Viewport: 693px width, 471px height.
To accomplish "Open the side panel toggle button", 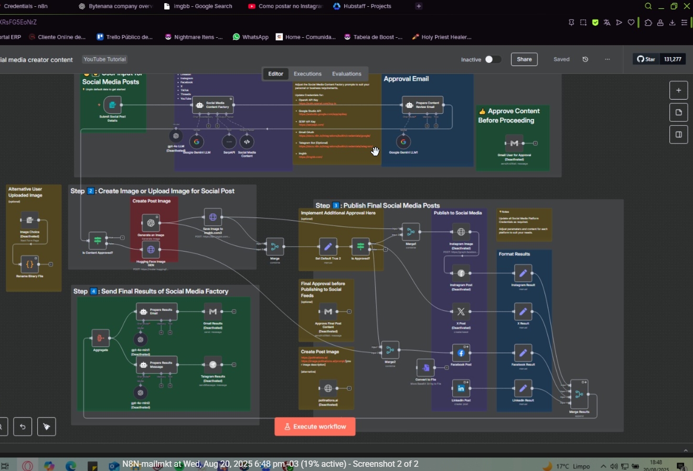I will click(678, 135).
